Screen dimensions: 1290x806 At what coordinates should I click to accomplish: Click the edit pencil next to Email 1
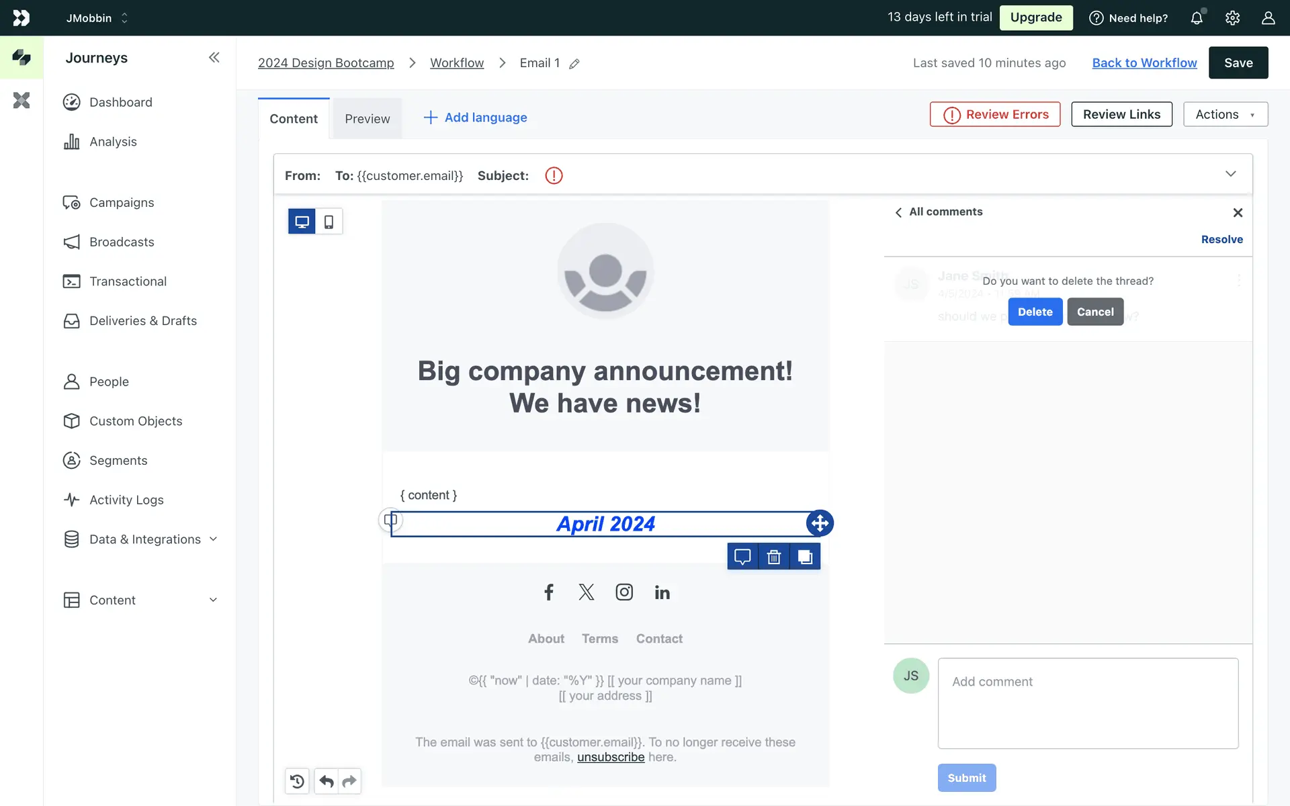(574, 64)
